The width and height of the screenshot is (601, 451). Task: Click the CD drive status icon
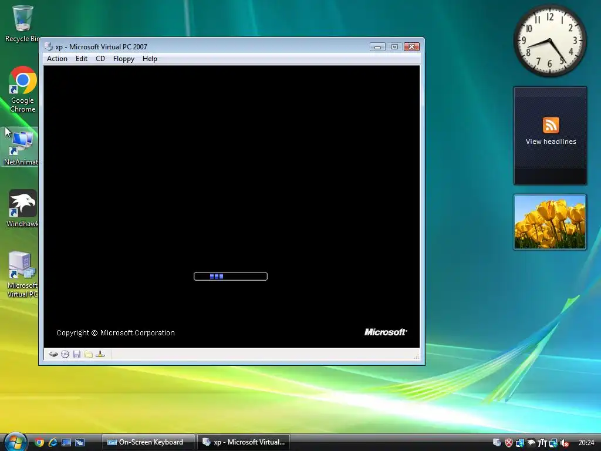[x=65, y=354]
